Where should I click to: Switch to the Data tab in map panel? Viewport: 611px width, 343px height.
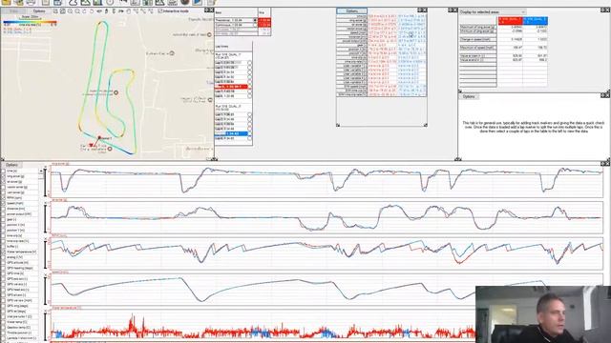(13, 10)
